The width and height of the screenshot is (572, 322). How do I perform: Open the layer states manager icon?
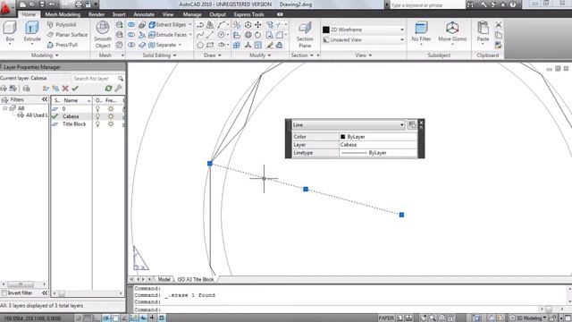tap(26, 89)
